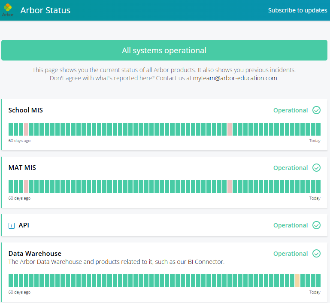This screenshot has width=330, height=303.
Task: Select second pink incident bar in MAT MIS
Action: (230, 187)
